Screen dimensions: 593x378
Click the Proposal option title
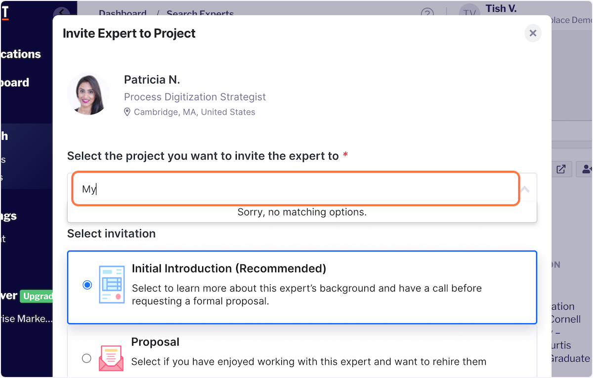click(155, 342)
